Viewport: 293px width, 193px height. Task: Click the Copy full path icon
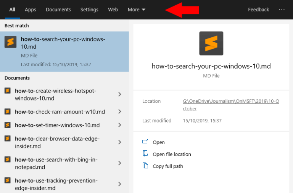(x=145, y=166)
